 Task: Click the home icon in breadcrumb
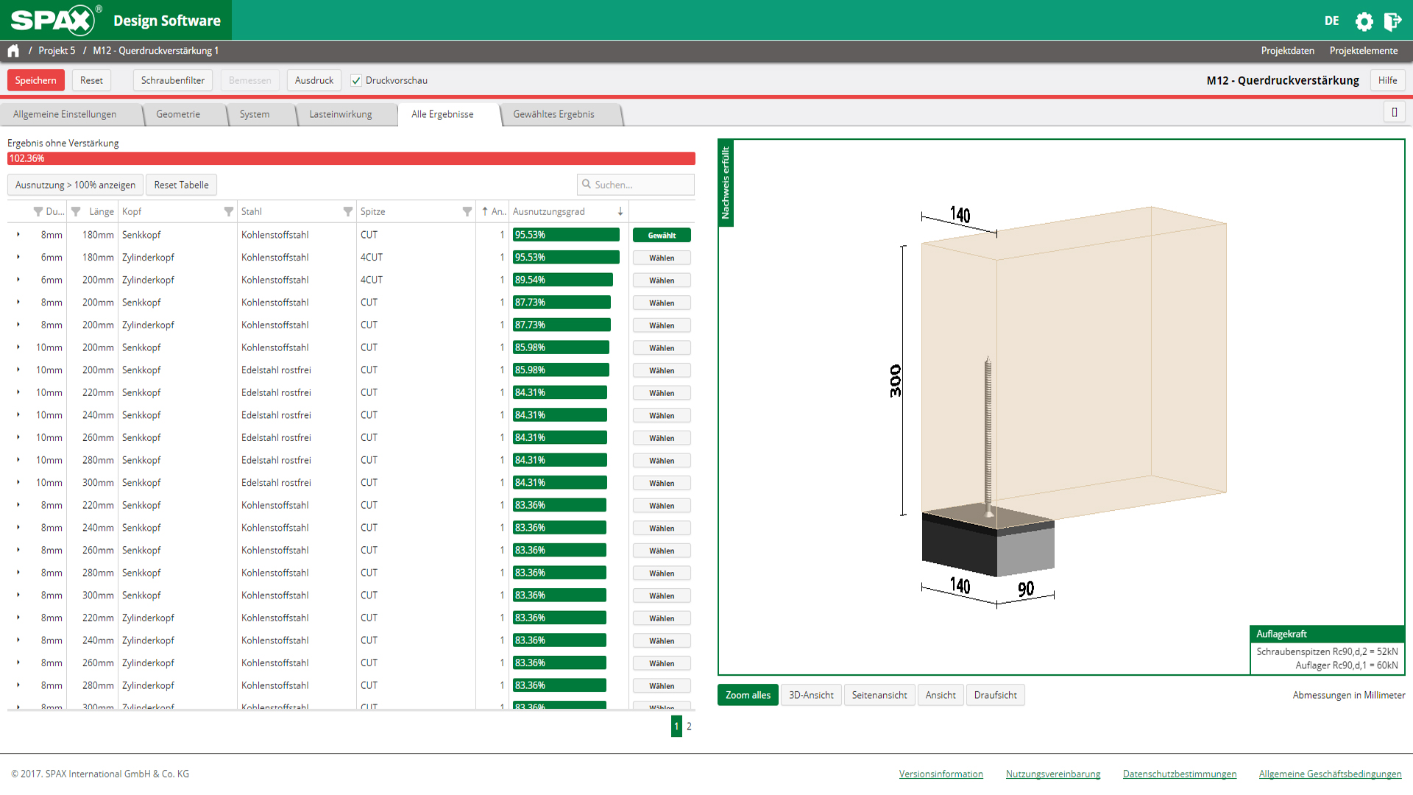tap(13, 51)
